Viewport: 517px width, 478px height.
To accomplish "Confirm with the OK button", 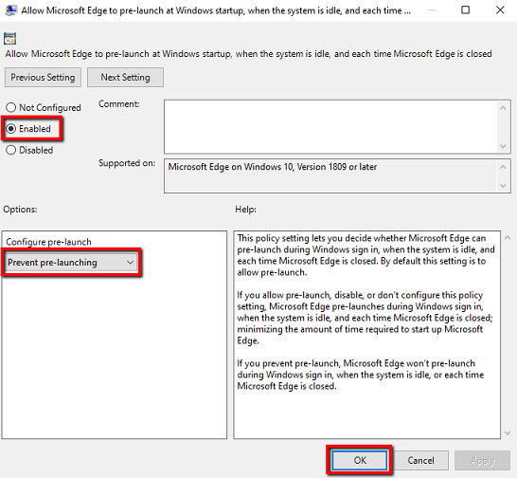I will (x=360, y=460).
